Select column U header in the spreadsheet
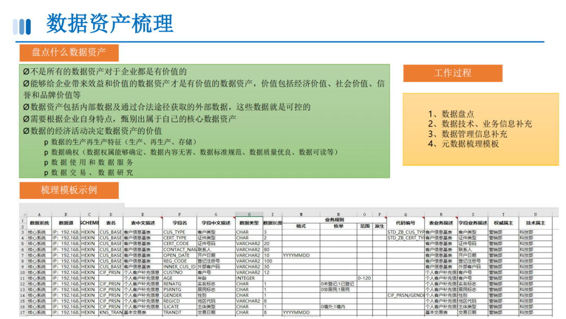Image resolution: width=566 pixels, height=319 pixels. (535, 214)
